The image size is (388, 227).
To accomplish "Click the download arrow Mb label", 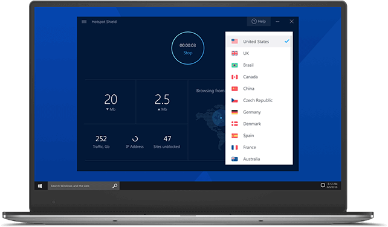I will (111, 109).
